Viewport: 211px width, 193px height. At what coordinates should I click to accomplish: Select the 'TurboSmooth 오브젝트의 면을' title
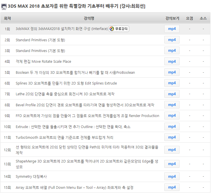[65, 137]
